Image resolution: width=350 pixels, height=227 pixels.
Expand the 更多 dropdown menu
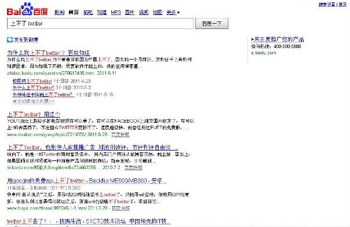173,12
